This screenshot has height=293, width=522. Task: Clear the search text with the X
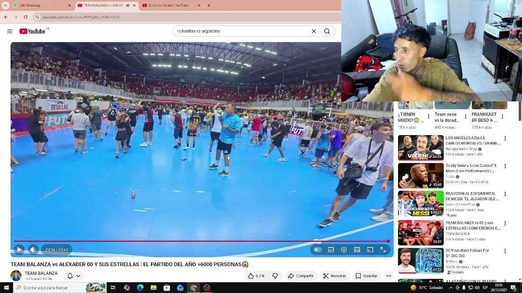pos(314,31)
